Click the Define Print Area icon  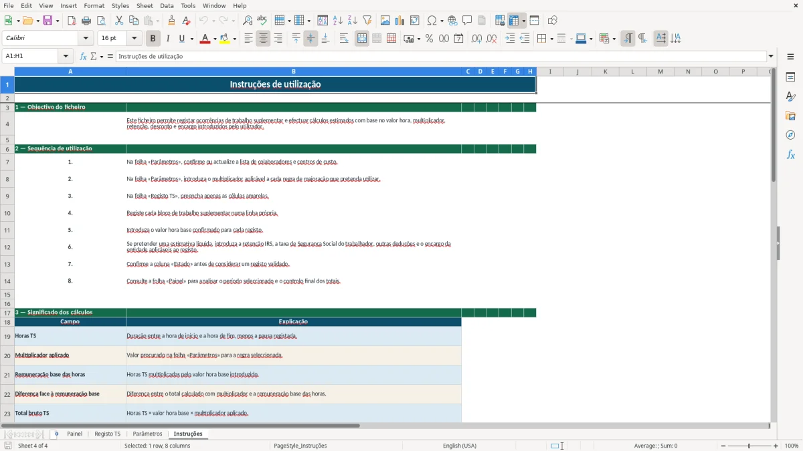tap(500, 21)
